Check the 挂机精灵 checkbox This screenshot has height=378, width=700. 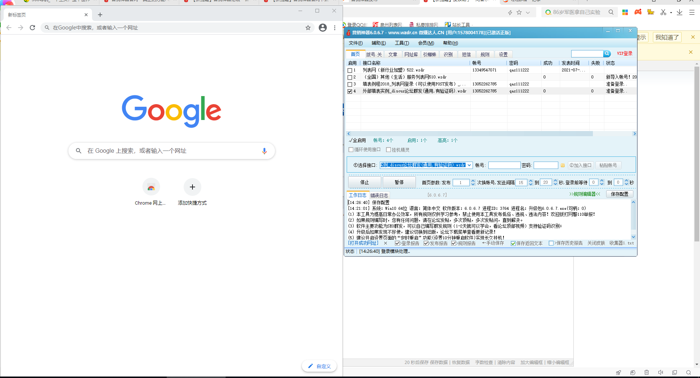[x=389, y=149]
